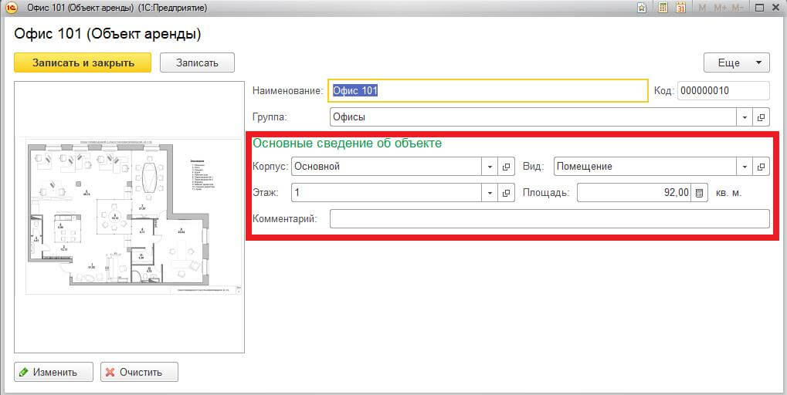Viewport: 787px width, 395px height.
Task: Expand the Корпус dropdown arrow
Action: (x=490, y=167)
